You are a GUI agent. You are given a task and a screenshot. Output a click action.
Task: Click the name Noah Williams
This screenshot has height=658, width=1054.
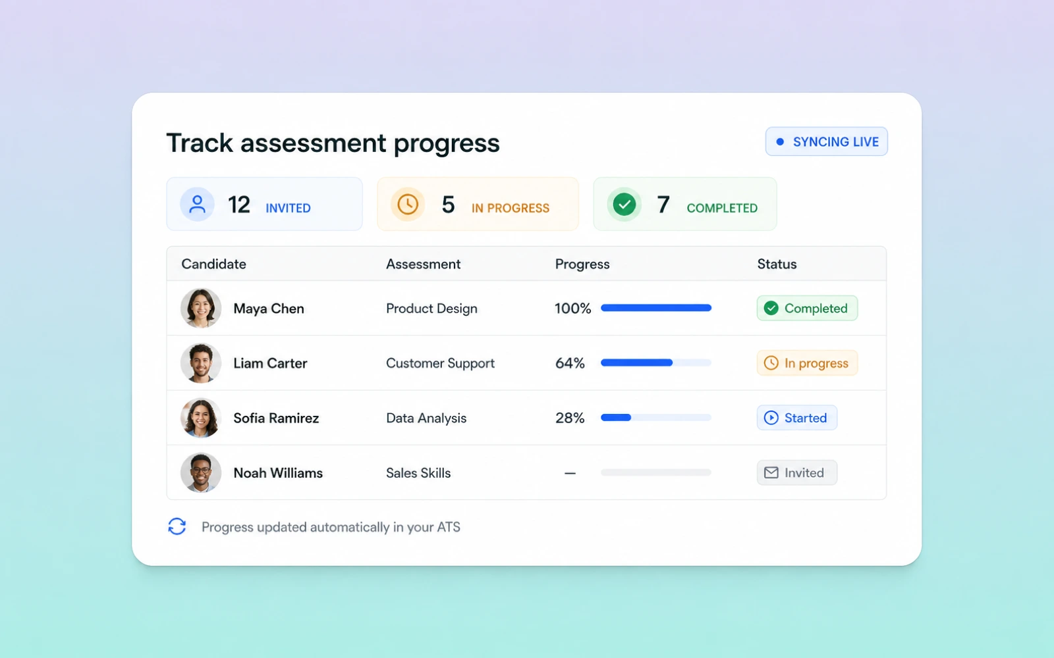click(278, 472)
